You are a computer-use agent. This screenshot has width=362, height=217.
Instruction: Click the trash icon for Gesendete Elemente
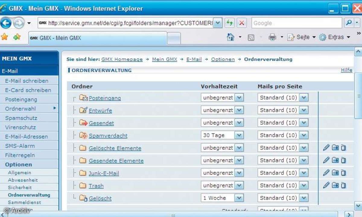click(343, 160)
